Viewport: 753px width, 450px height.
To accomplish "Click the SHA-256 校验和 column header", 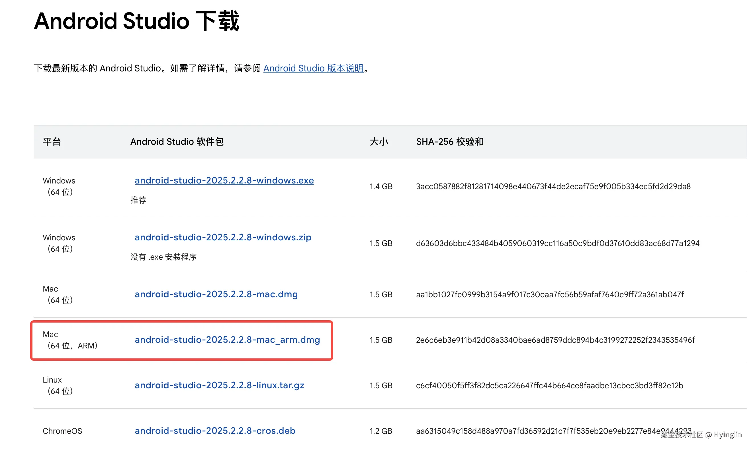I will pyautogui.click(x=449, y=142).
